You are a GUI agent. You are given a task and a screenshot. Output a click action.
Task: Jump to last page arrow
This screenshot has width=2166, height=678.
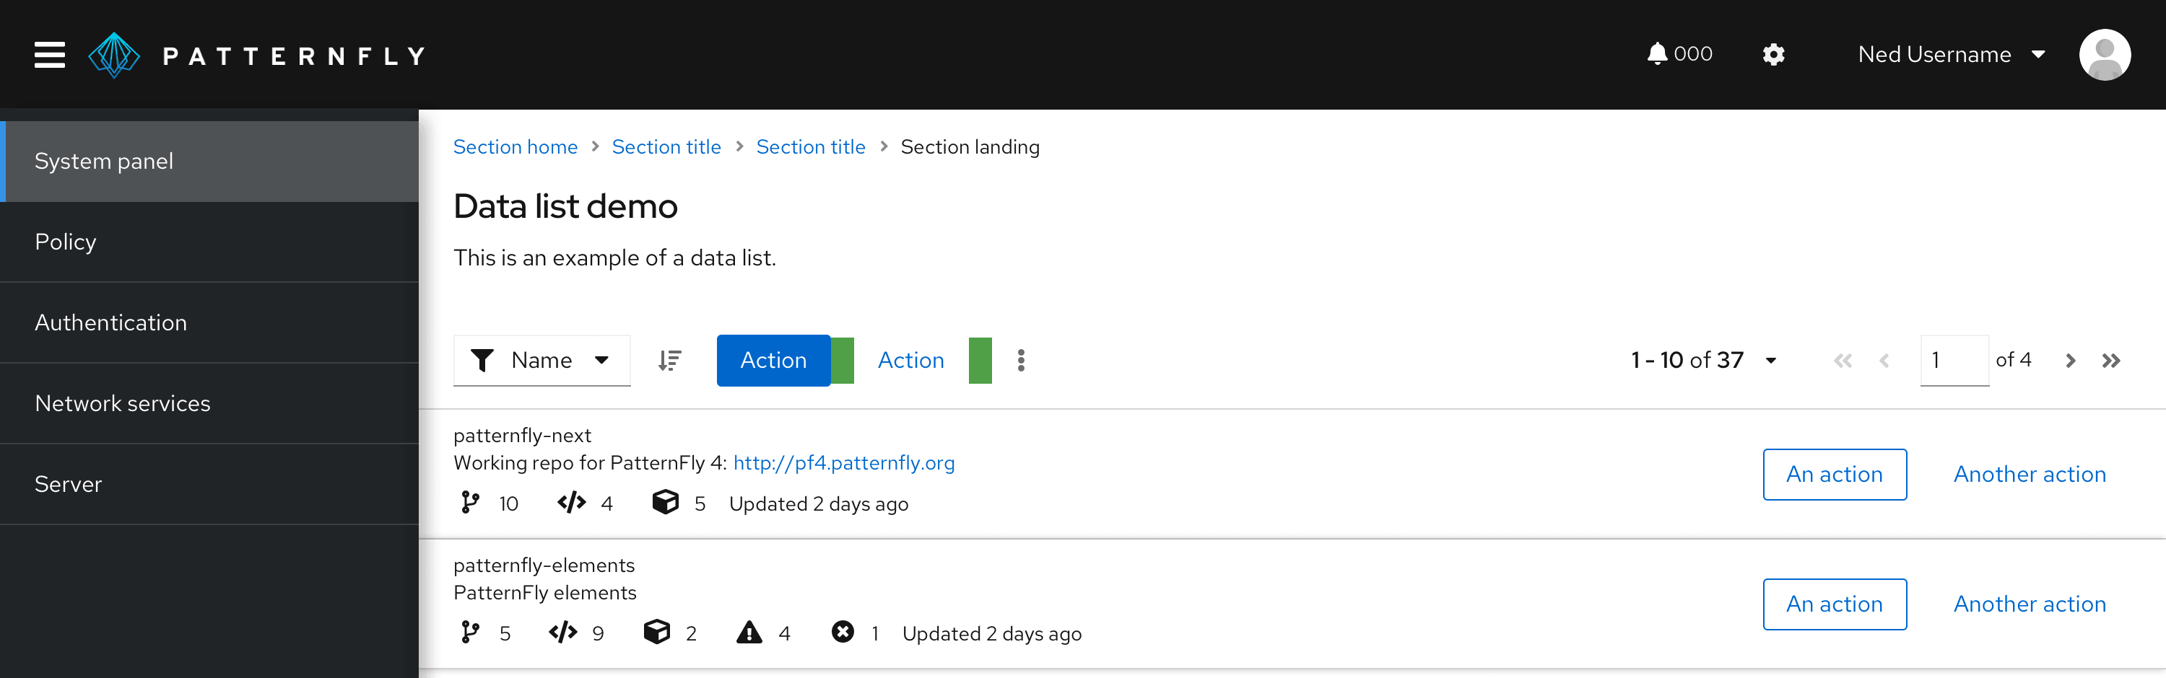pos(2110,361)
